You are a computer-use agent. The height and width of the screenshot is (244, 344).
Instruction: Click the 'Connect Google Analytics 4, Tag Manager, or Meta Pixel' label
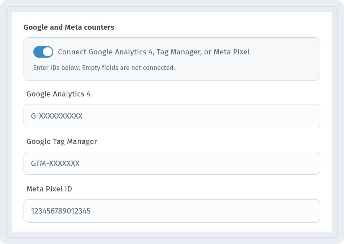(x=154, y=52)
